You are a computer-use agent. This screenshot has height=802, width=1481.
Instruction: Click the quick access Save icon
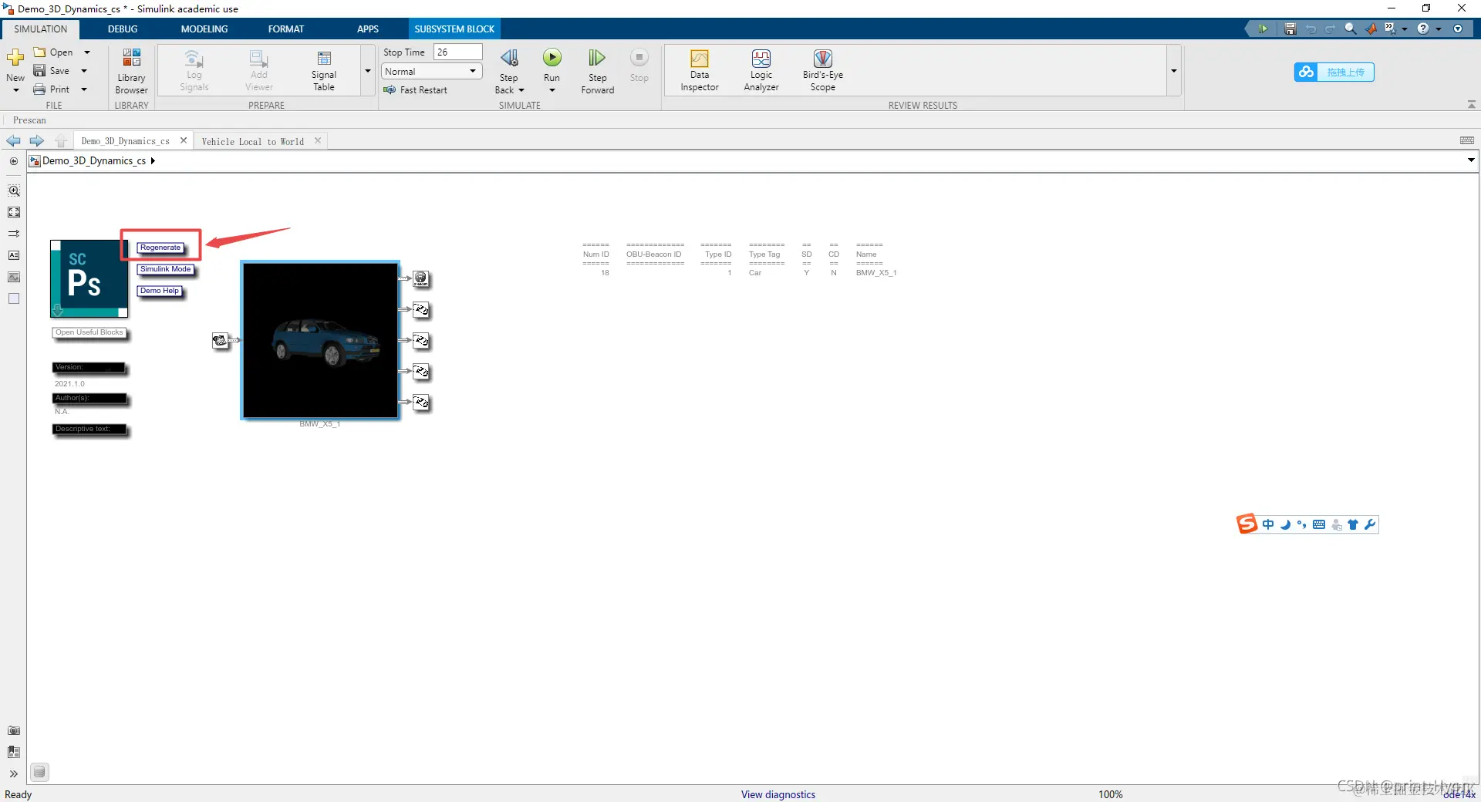pyautogui.click(x=1290, y=29)
